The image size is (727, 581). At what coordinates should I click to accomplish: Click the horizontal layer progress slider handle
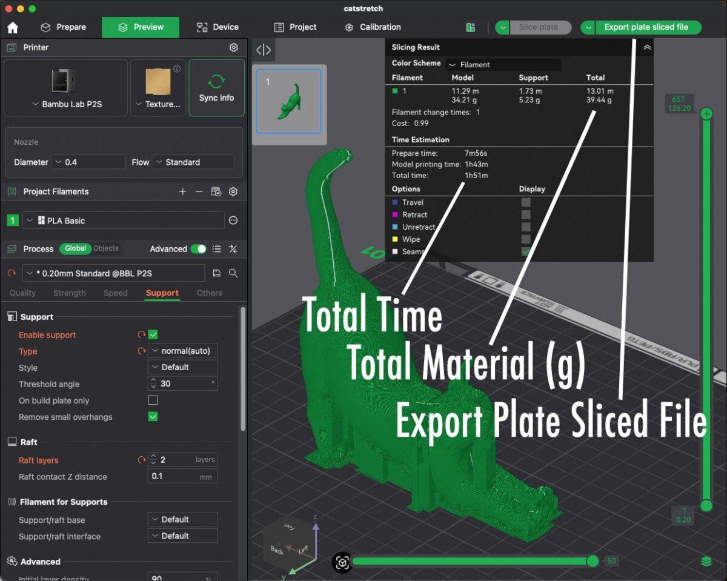(x=593, y=562)
